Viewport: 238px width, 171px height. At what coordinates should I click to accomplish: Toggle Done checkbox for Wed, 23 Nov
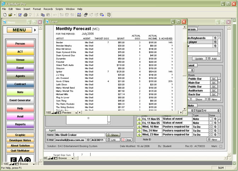(211, 135)
